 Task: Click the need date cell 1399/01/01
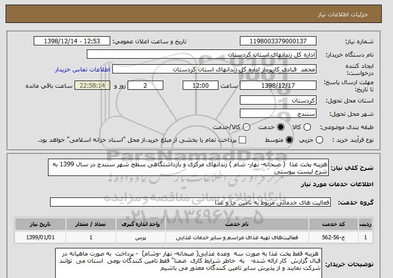40,237
